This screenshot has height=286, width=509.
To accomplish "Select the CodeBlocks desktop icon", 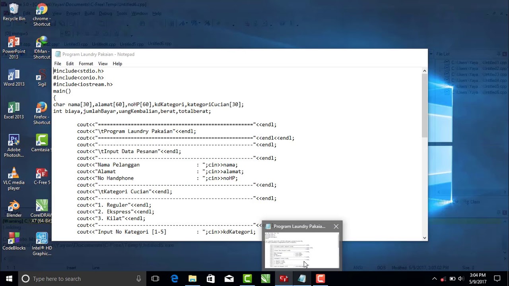I will point(14,242).
